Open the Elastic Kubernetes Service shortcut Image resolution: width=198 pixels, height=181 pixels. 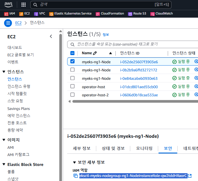70,14
